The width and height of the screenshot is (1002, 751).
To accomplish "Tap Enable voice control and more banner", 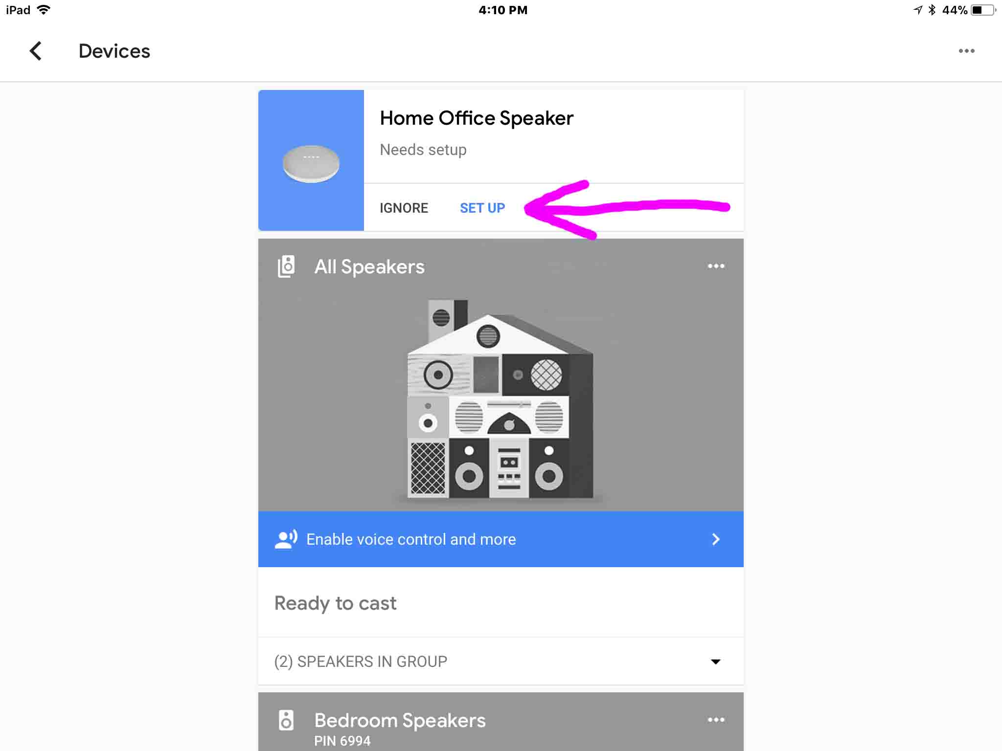I will coord(411,539).
